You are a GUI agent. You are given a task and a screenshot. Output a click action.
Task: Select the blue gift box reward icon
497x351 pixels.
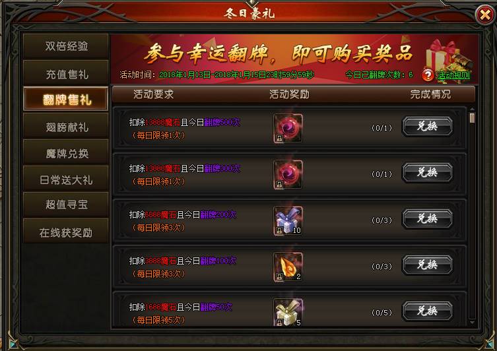point(288,221)
